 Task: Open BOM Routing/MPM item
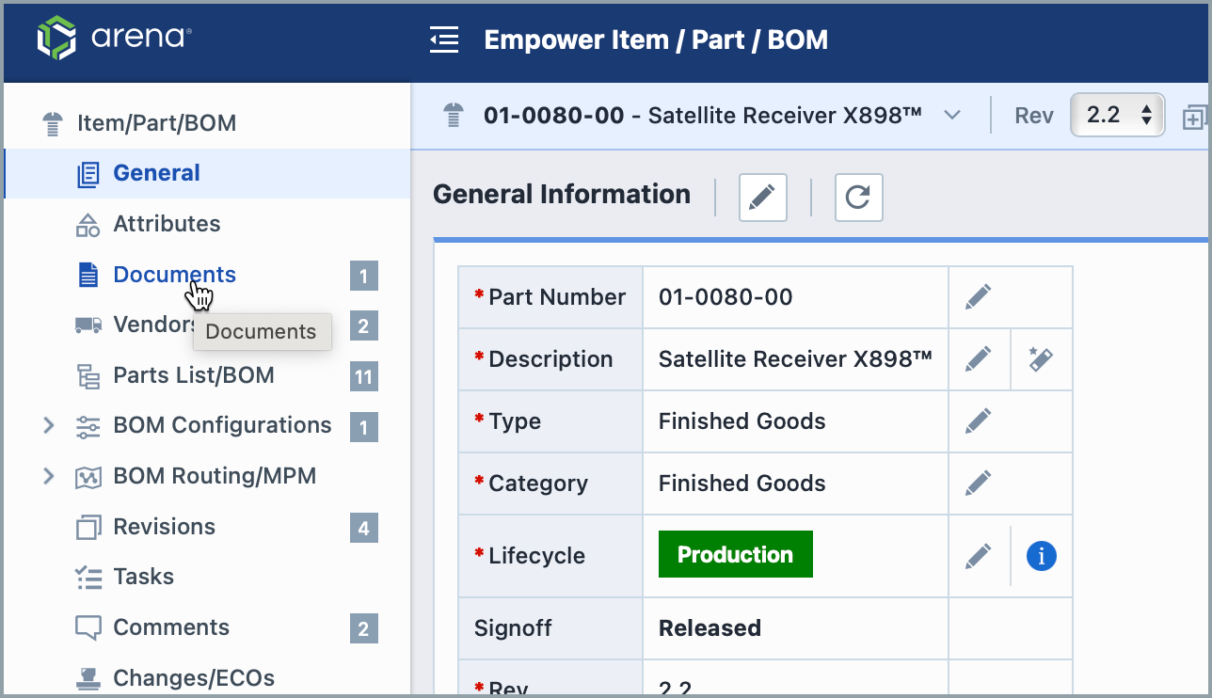(215, 476)
